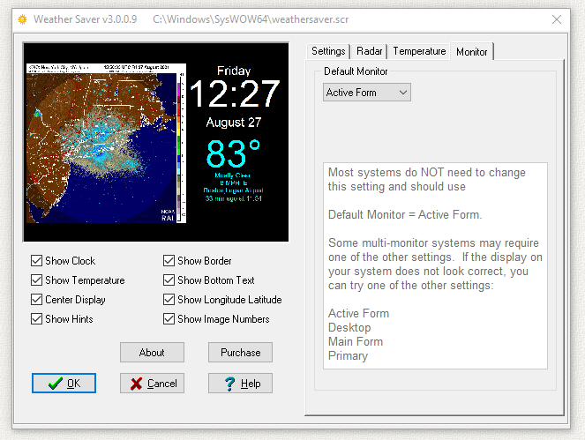585x440 pixels.
Task: Click the weathersaver.scr path in title bar
Action: pos(251,19)
